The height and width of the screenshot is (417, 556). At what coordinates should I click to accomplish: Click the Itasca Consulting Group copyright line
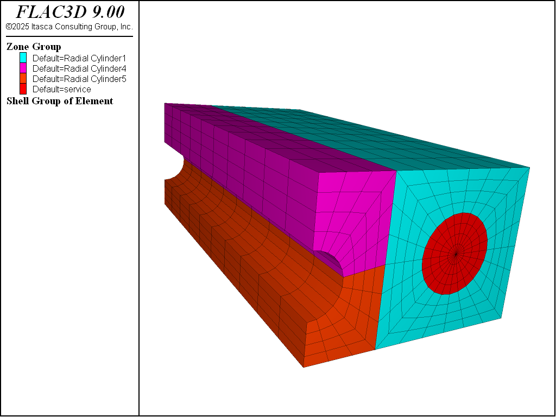69,27
